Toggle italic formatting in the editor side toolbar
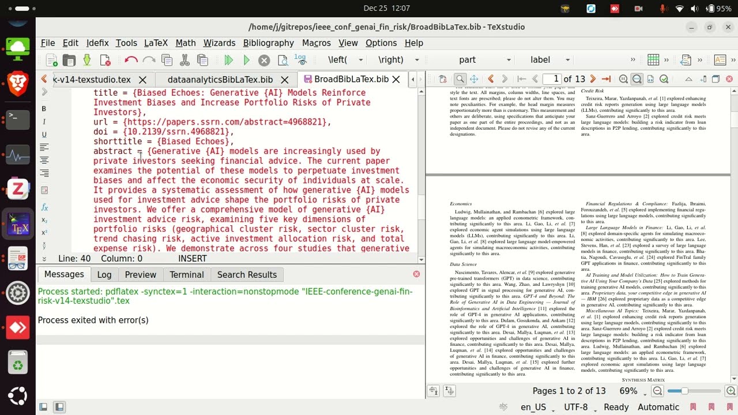 pos(44,122)
